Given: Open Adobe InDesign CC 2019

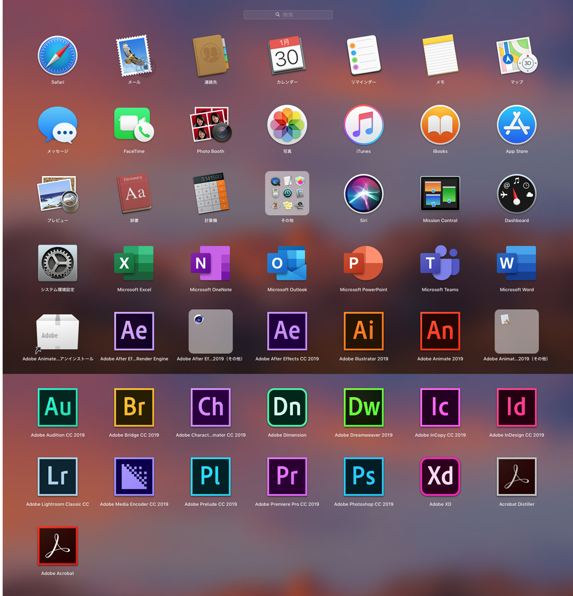Looking at the screenshot, I should [x=516, y=407].
